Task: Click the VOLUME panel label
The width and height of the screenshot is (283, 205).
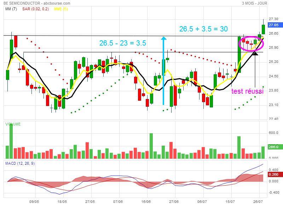Action: coord(13,124)
